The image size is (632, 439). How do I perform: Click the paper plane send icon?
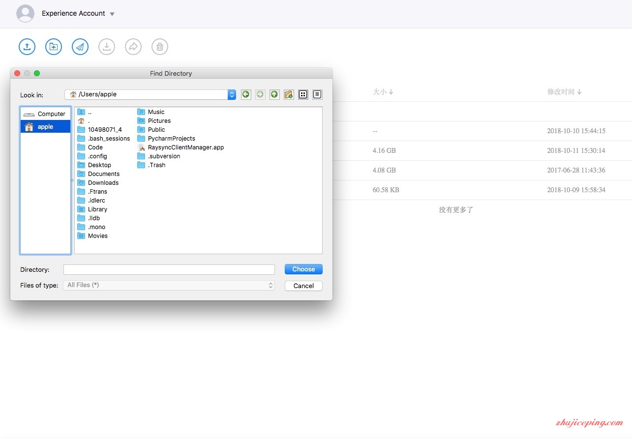click(80, 47)
